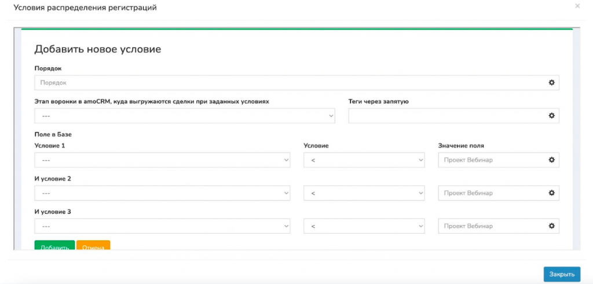Click the blue Закрыть button
Viewport: 593px width, 284px height.
point(562,274)
